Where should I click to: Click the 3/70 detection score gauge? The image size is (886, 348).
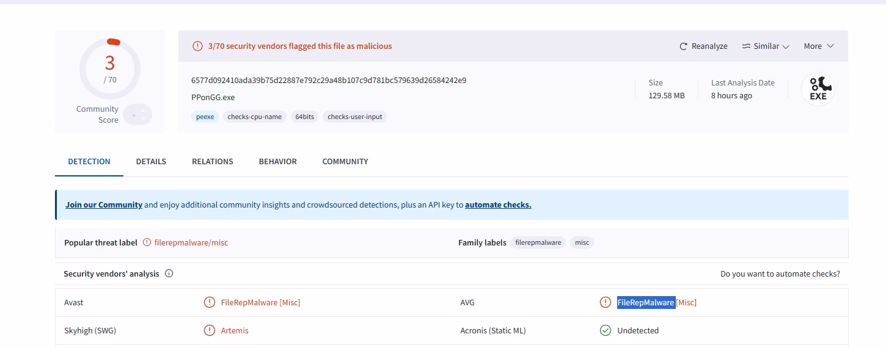tap(110, 68)
